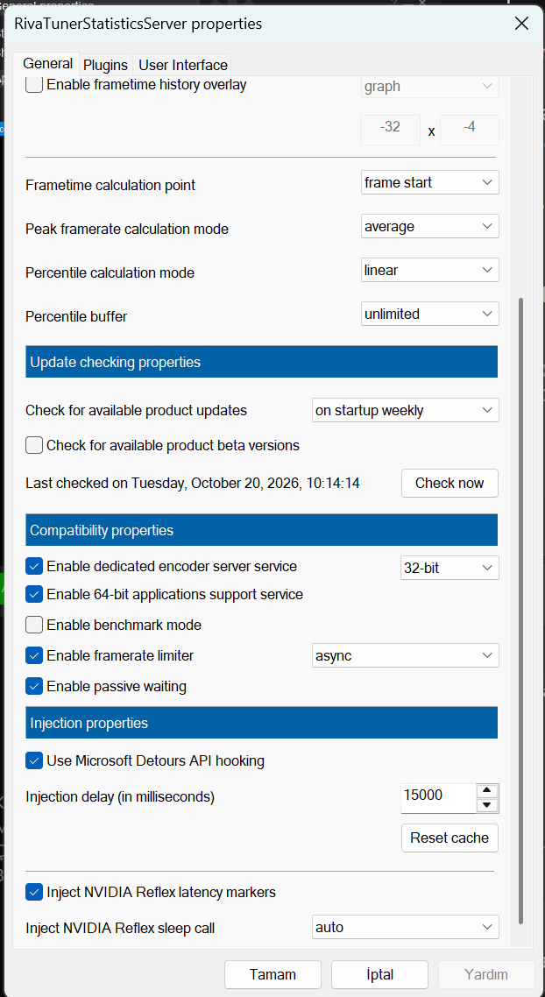Decrease injection delay with down arrow
This screenshot has height=997, width=545.
click(487, 806)
